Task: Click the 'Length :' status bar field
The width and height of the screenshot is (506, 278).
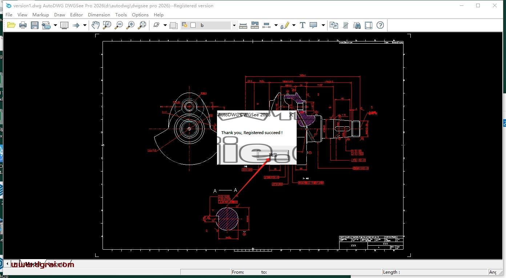Action: [x=434, y=272]
